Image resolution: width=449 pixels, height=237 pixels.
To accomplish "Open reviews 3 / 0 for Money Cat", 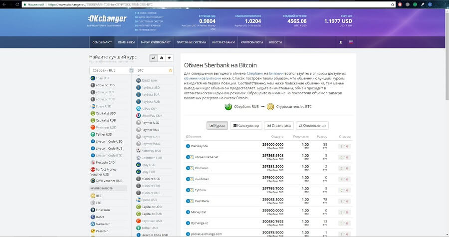I will (344, 212).
